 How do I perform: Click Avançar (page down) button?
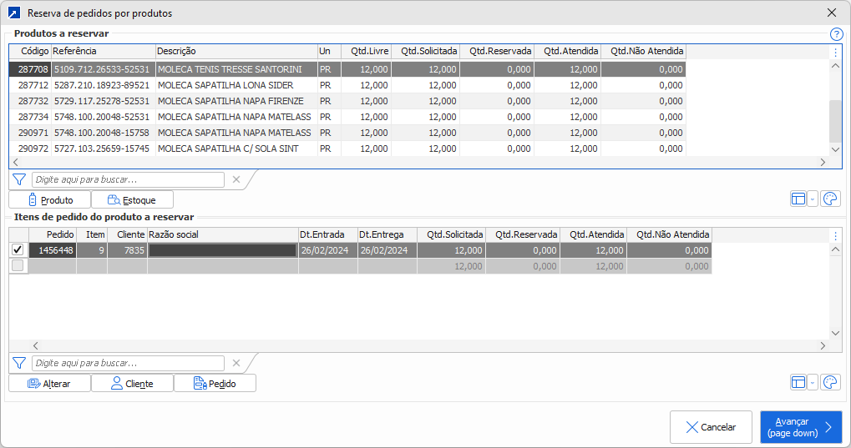[801, 427]
